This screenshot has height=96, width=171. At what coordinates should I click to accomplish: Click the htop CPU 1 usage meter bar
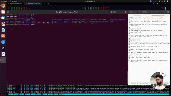click(48, 7)
